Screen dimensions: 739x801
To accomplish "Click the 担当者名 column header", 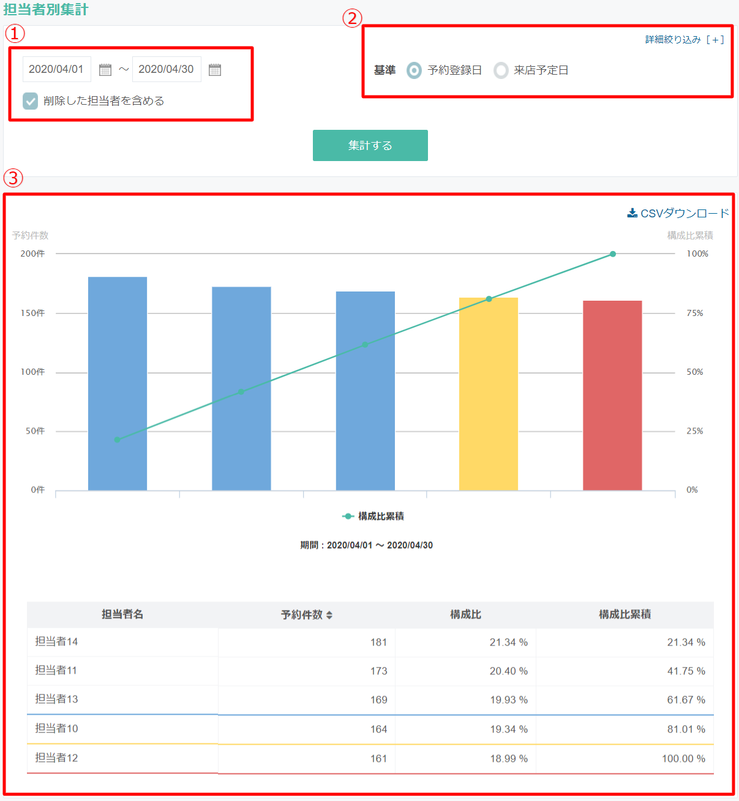I will 122,614.
